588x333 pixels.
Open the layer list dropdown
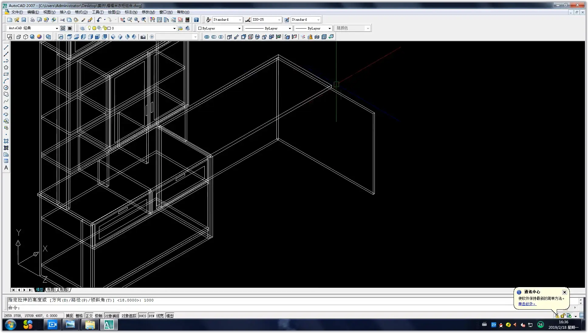tap(174, 28)
